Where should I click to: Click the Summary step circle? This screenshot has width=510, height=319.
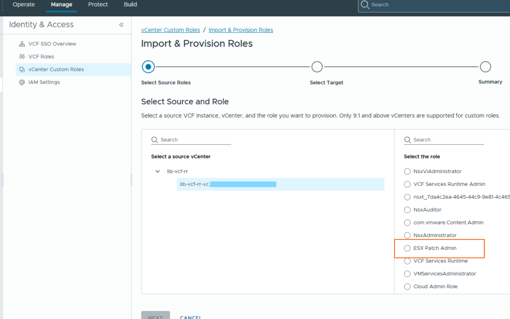485,67
